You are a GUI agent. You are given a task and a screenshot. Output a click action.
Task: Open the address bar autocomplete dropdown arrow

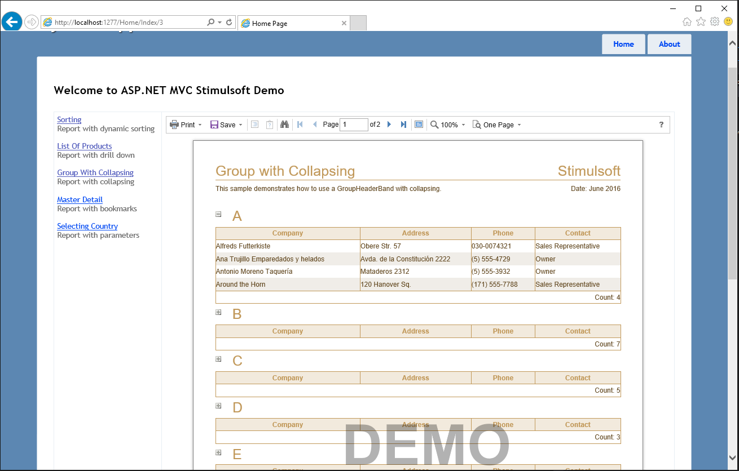pyautogui.click(x=219, y=23)
